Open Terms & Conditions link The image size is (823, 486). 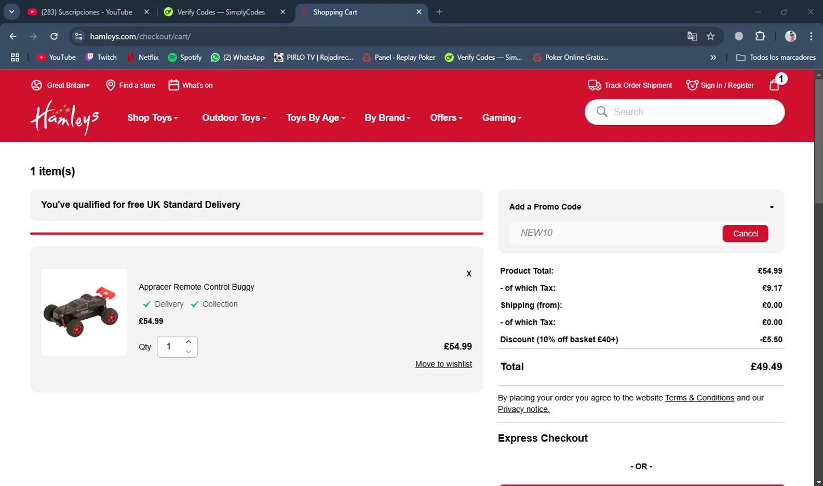tap(700, 398)
